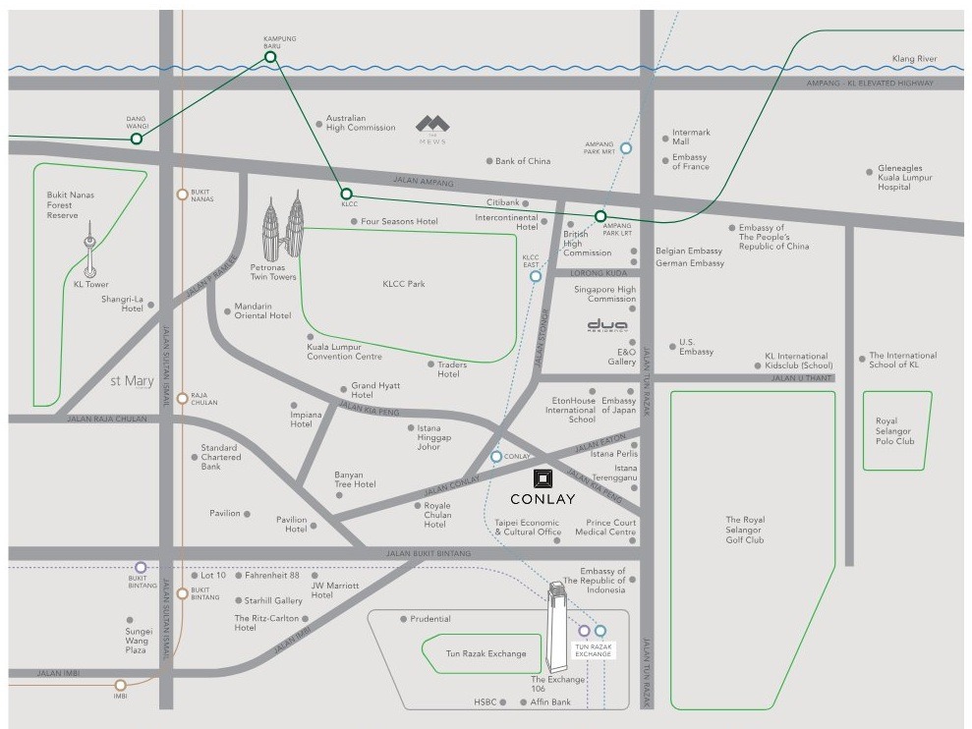Click the Embassy of France label
Screen dimensions: 972x729
pos(691,162)
